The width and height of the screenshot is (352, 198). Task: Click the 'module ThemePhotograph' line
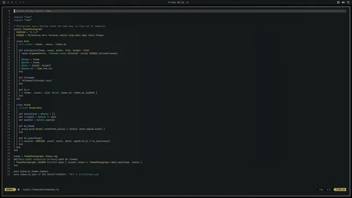[x=28, y=29]
